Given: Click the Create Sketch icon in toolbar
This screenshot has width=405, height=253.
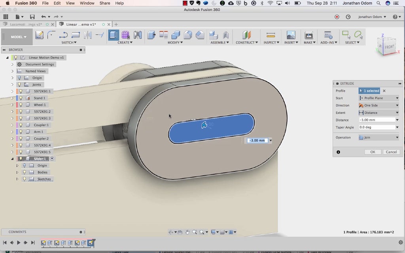Looking at the screenshot, I should coord(39,35).
